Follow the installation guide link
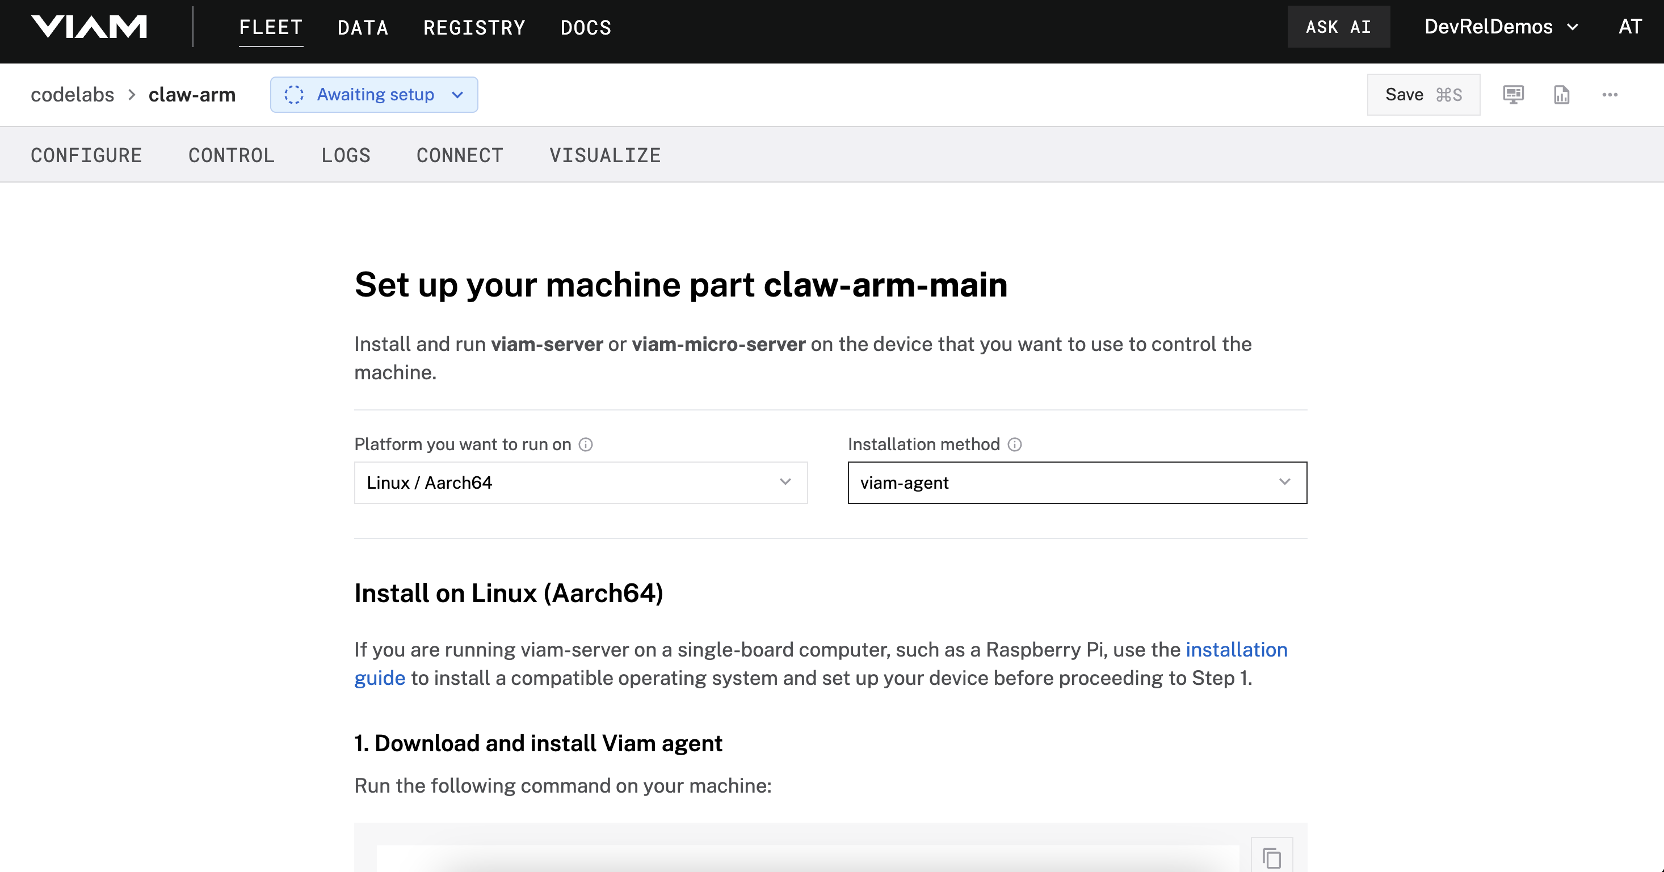Image resolution: width=1664 pixels, height=872 pixels. pyautogui.click(x=1237, y=649)
